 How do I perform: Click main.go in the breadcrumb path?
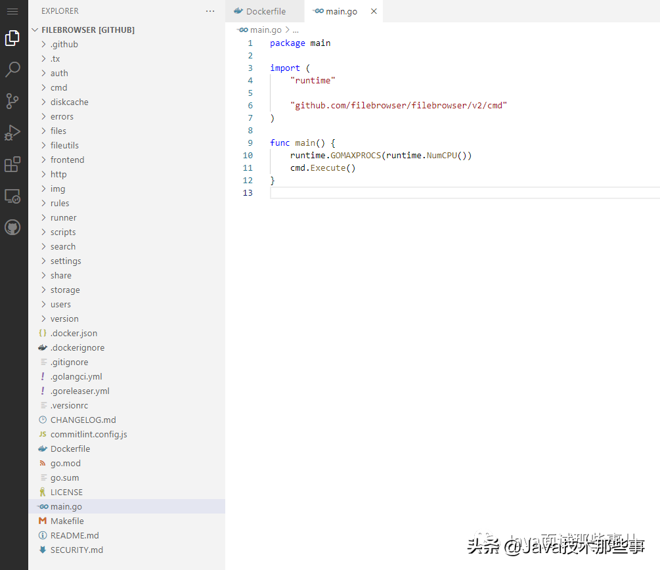[x=265, y=30]
